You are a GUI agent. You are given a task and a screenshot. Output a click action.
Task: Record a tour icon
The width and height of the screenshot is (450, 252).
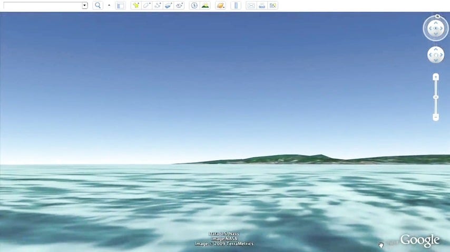point(179,5)
